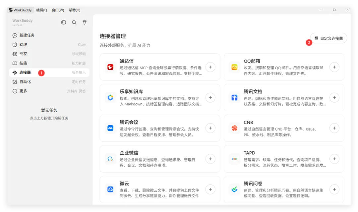Select 新建任务 in the sidebar

coord(49,35)
